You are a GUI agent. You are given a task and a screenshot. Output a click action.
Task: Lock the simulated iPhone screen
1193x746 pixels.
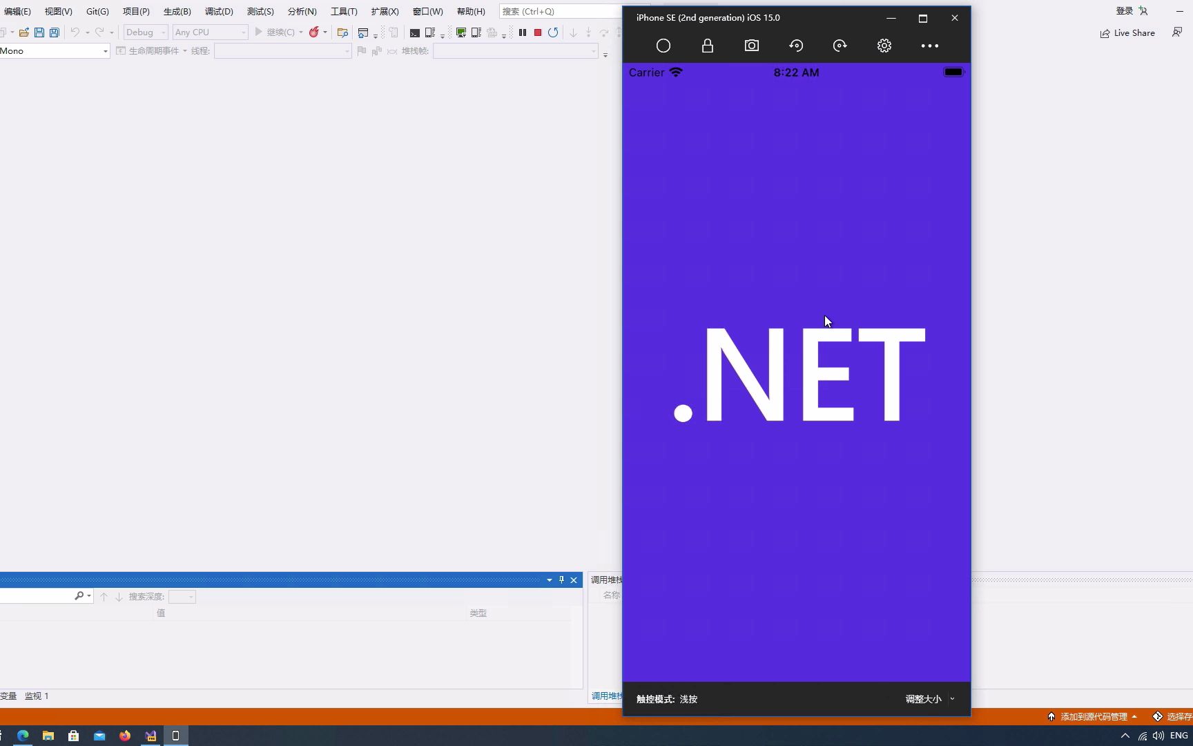pos(707,46)
